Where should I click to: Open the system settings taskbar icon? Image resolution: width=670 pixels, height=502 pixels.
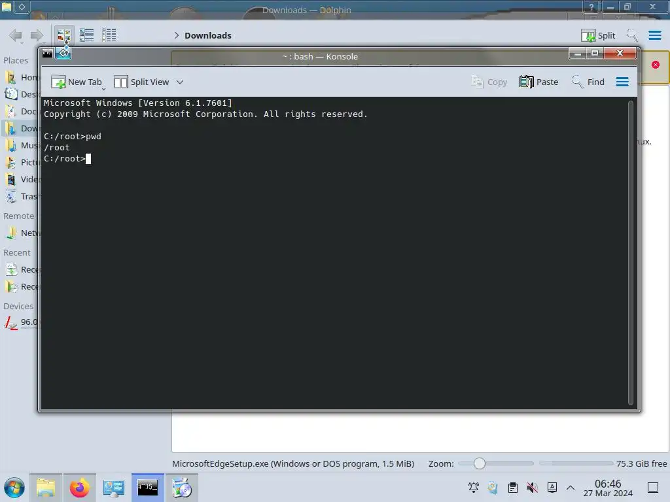(x=114, y=488)
